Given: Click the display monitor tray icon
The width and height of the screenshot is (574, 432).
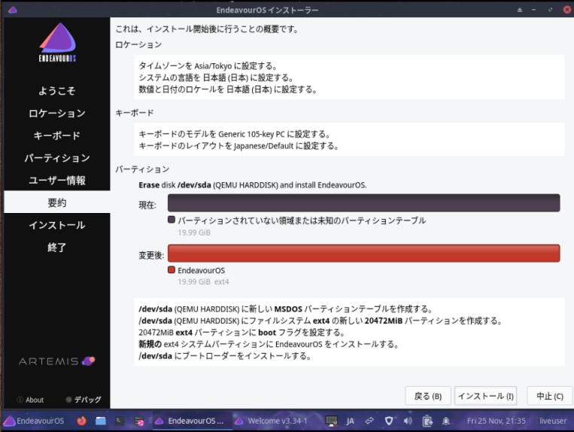Looking at the screenshot, I should point(331,421).
